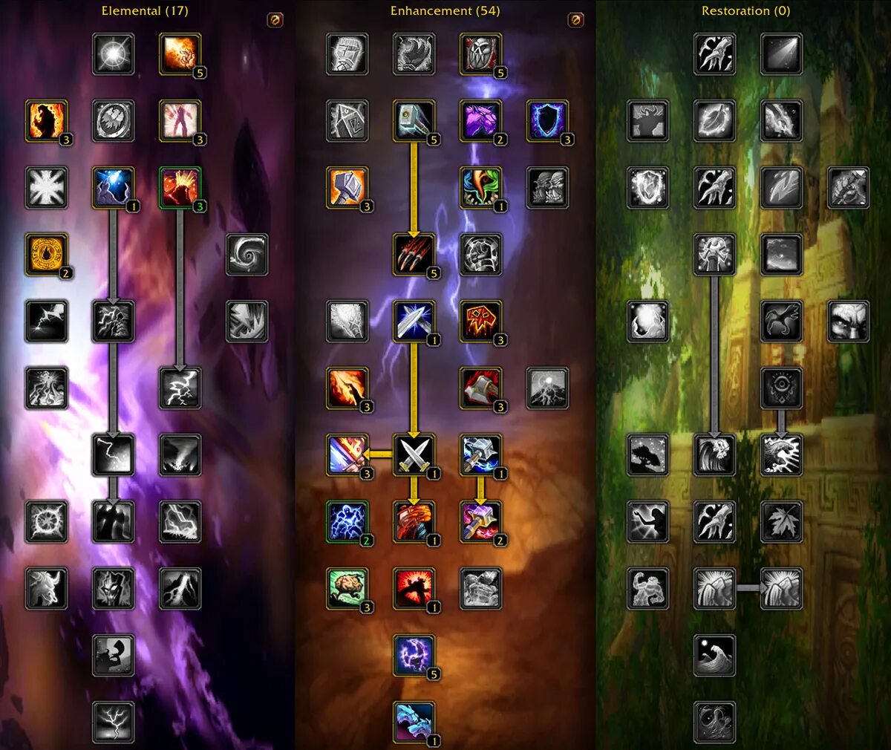
Task: Click Elemental Focus blue orb talent rank 1
Action: coord(114,188)
